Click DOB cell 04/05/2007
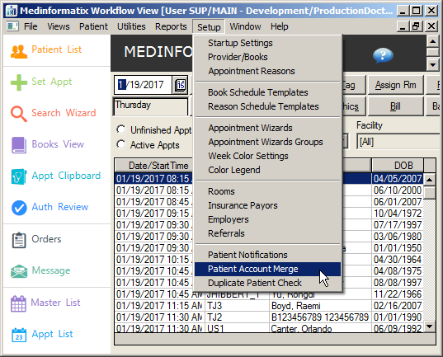The image size is (443, 357). 398,179
